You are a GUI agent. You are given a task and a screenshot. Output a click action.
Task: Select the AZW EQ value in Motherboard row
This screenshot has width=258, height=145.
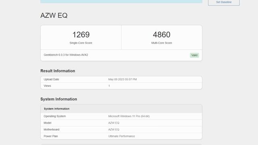click(x=114, y=130)
